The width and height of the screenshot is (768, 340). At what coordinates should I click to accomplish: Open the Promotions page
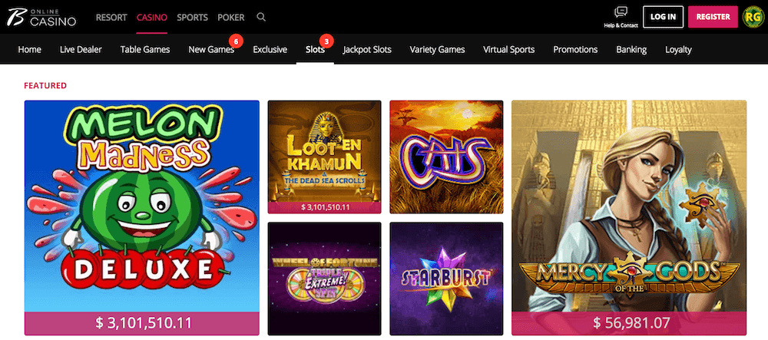(x=575, y=49)
